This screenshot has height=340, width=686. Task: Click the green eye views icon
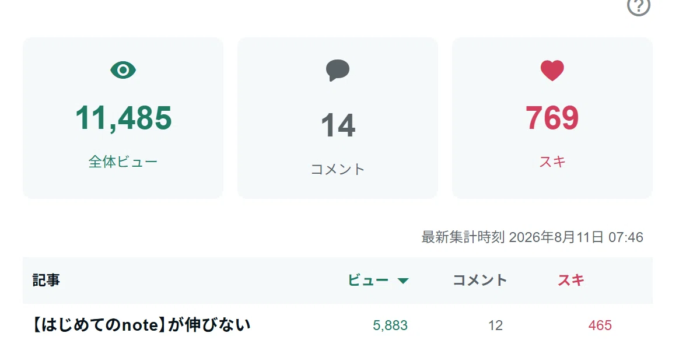click(123, 70)
